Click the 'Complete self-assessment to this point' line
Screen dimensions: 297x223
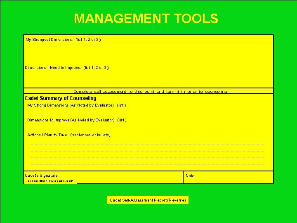[x=150, y=91]
